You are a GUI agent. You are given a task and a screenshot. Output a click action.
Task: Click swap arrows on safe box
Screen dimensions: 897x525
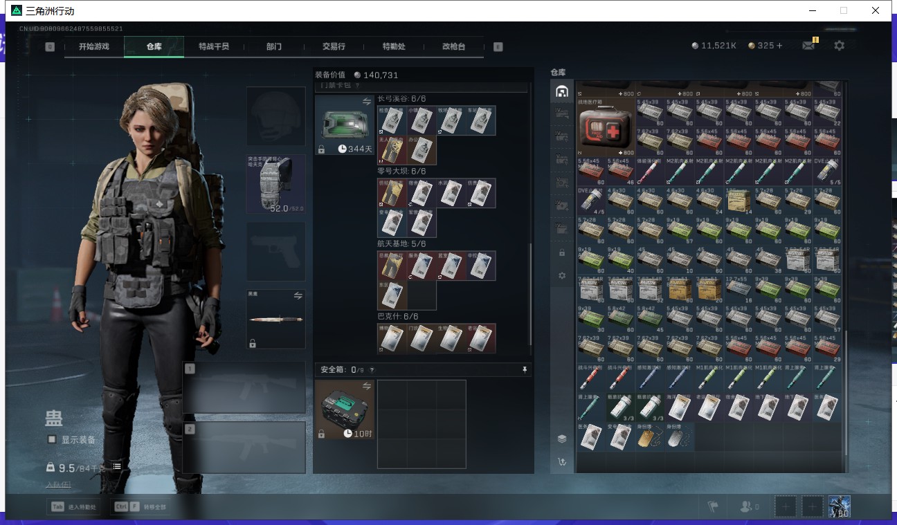click(x=367, y=386)
